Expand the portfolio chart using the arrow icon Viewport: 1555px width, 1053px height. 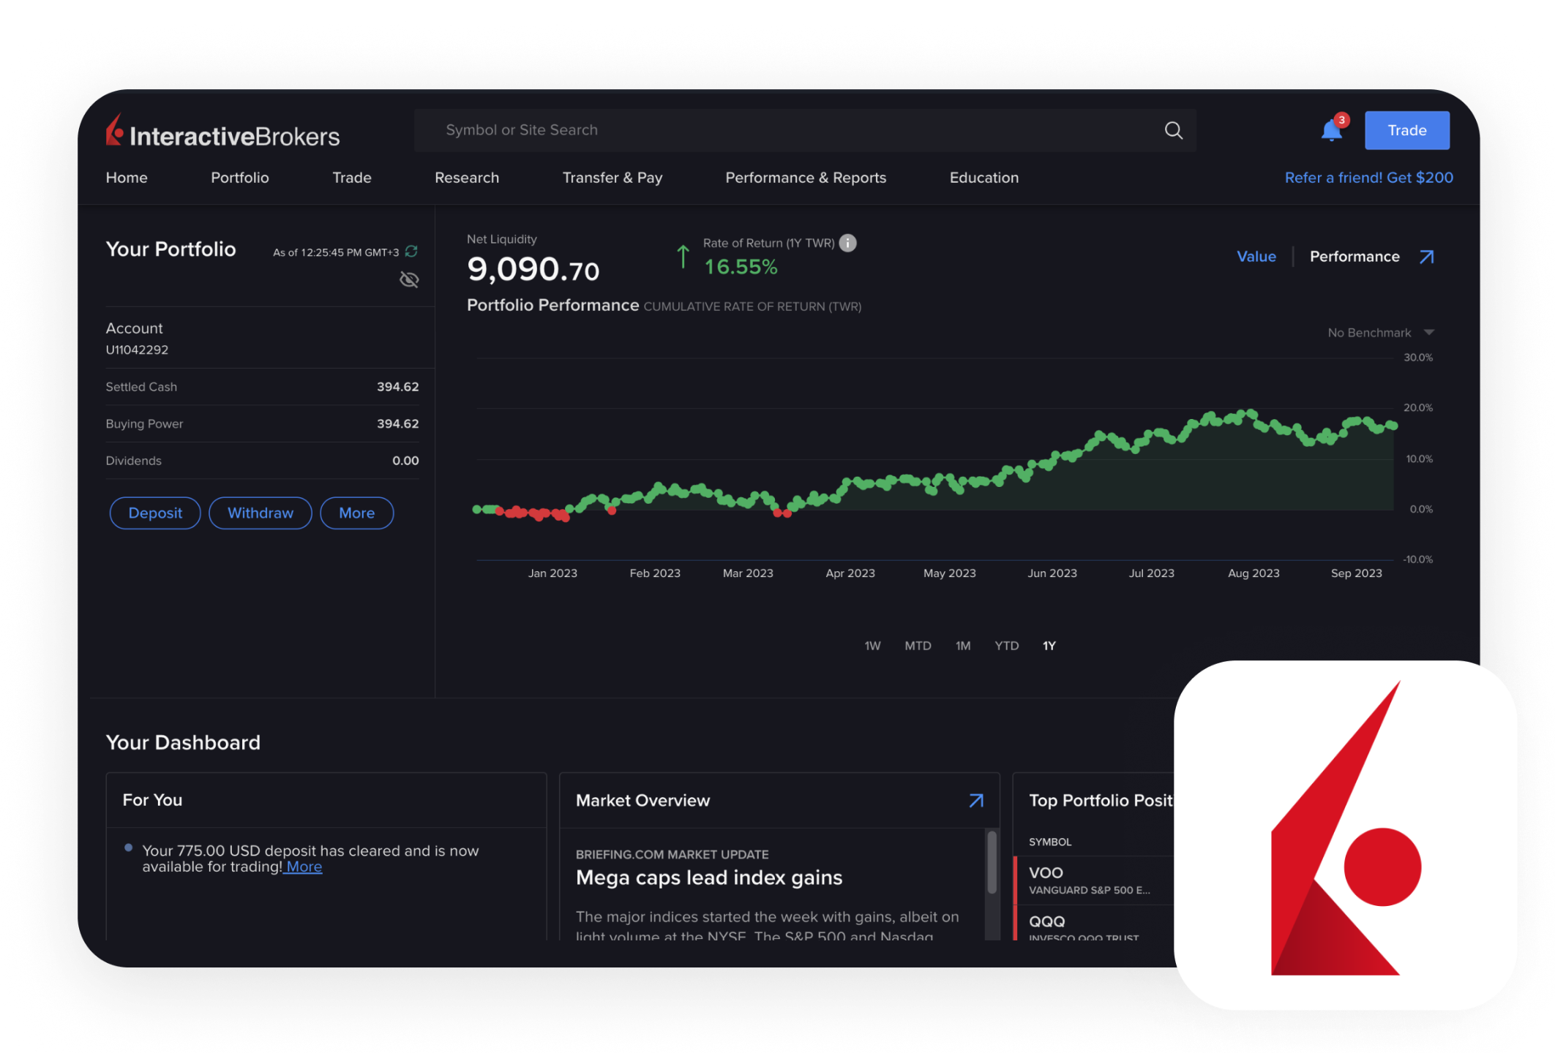coord(1426,257)
